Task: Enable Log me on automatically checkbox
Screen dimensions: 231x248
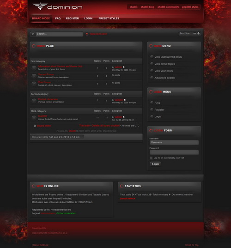Action: tap(151, 158)
